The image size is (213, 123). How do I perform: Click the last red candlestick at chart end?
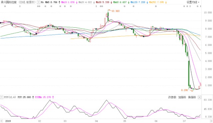coord(201,84)
